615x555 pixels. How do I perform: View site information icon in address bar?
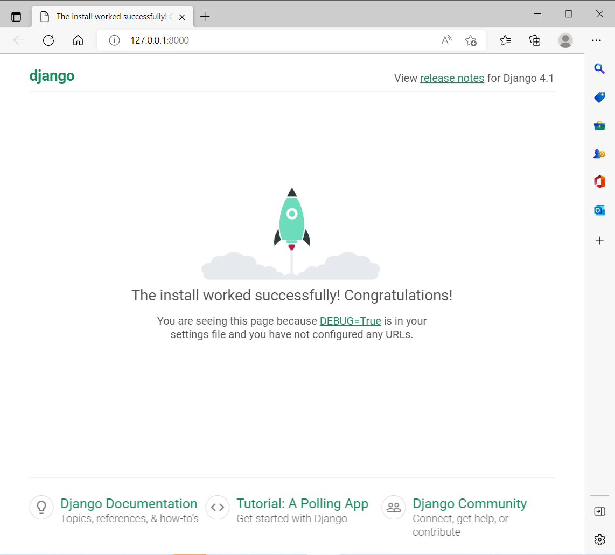click(114, 40)
